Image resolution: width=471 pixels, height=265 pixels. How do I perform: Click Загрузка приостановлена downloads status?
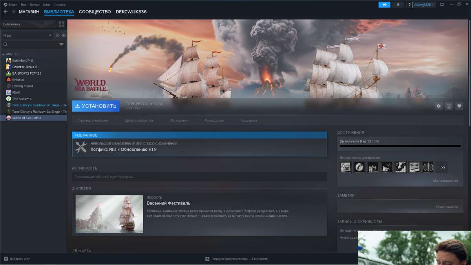pyautogui.click(x=239, y=259)
